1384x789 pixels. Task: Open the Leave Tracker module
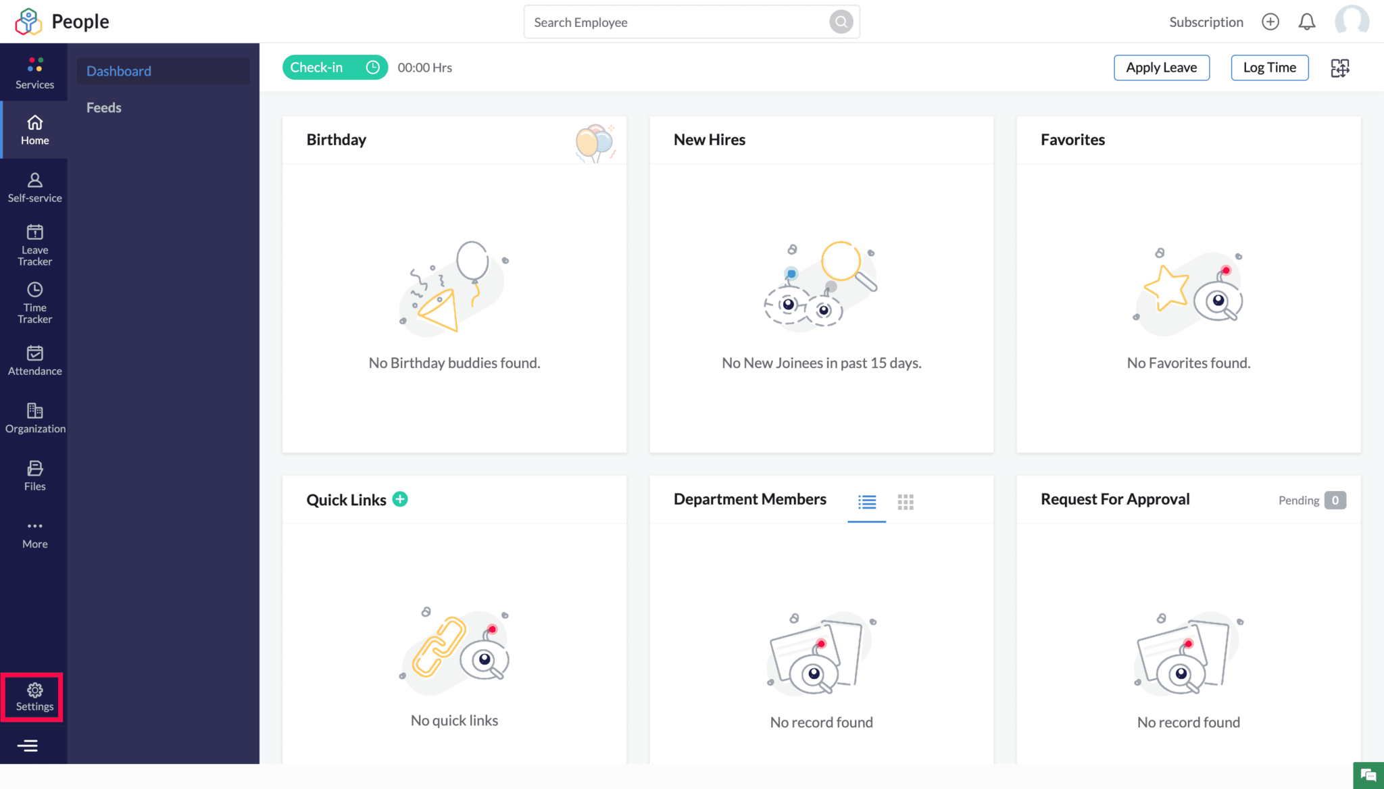[34, 243]
